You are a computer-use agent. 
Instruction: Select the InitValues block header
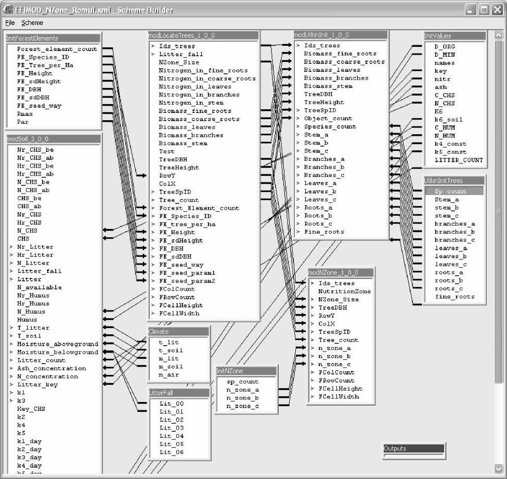[455, 36]
